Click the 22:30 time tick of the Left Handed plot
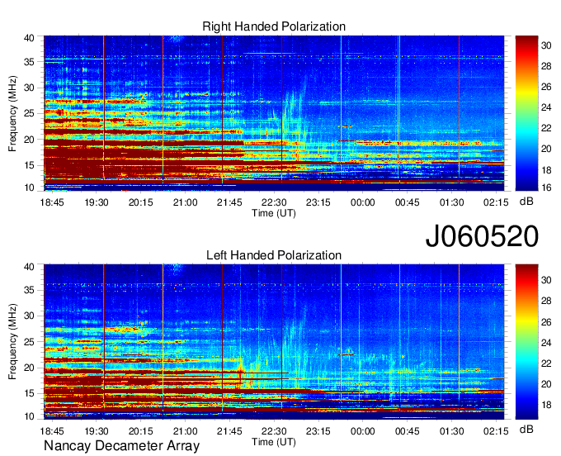The height and width of the screenshot is (456, 561). 274,431
